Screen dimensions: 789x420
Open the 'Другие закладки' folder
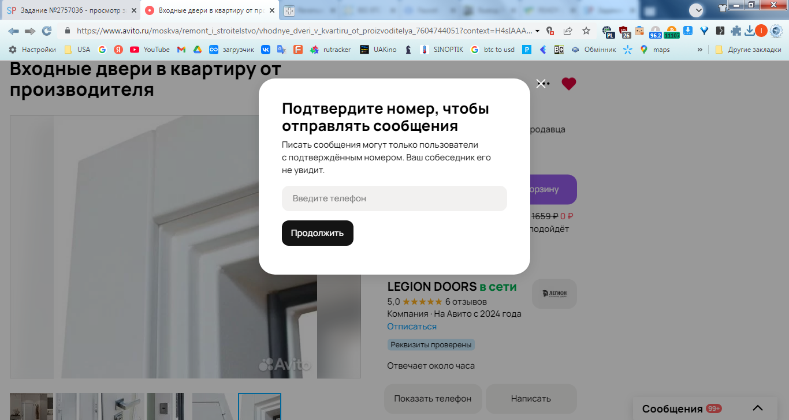[x=747, y=50]
